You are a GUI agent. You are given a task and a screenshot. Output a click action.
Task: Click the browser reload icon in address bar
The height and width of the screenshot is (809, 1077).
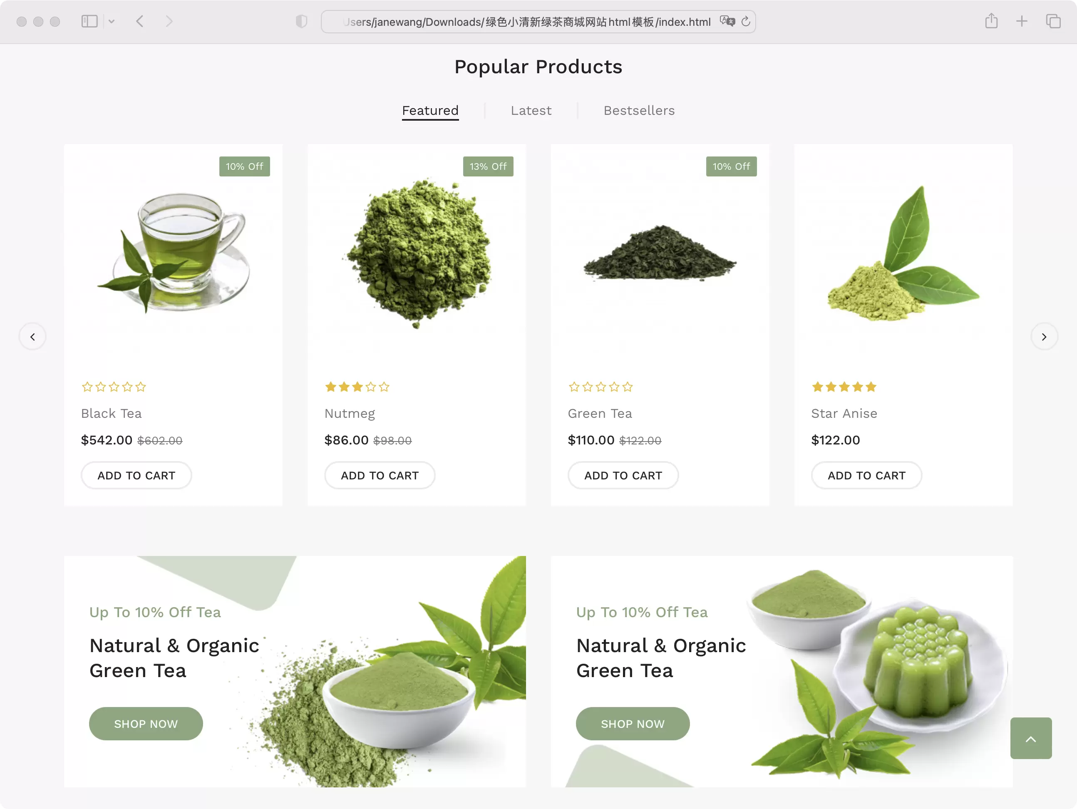[x=746, y=21]
